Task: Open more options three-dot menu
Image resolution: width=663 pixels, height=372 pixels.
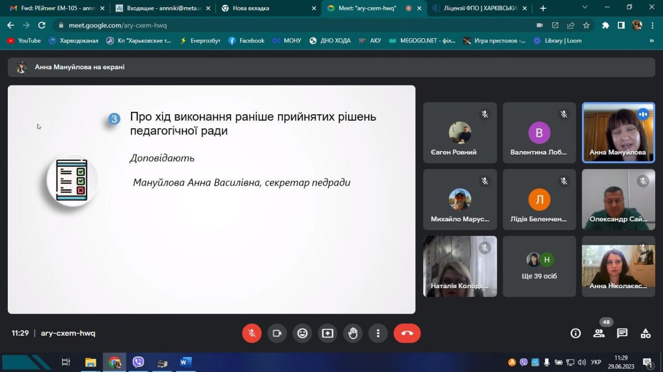Action: click(x=378, y=333)
